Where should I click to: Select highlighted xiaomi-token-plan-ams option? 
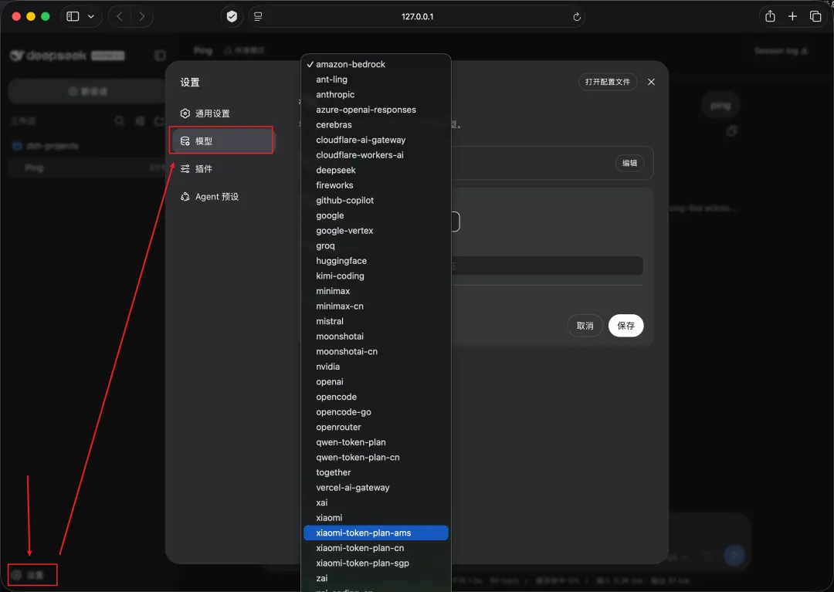375,533
